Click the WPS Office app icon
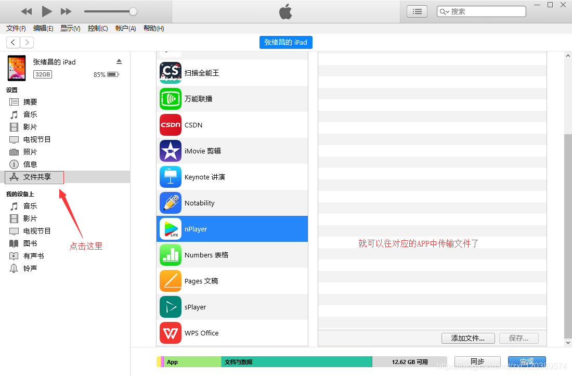This screenshot has height=376, width=572. pyautogui.click(x=171, y=333)
